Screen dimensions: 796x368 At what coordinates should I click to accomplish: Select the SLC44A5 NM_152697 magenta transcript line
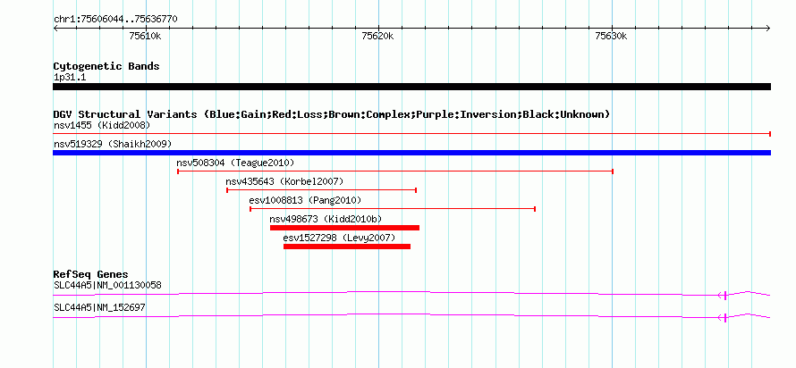tap(411, 316)
